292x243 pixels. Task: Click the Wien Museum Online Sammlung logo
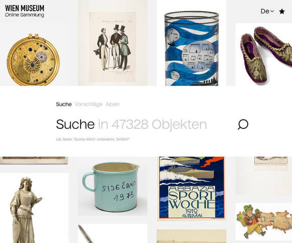pos(25,11)
